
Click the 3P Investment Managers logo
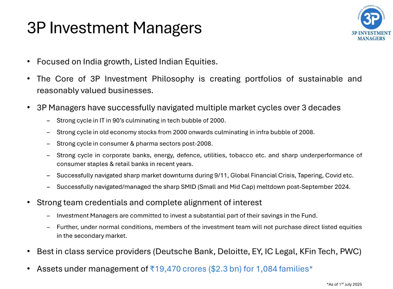pyautogui.click(x=371, y=18)
